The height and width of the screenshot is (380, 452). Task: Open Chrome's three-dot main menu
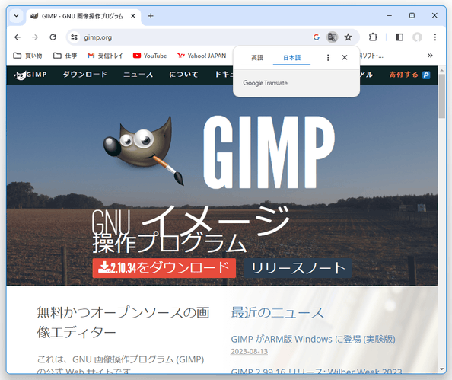(x=435, y=37)
